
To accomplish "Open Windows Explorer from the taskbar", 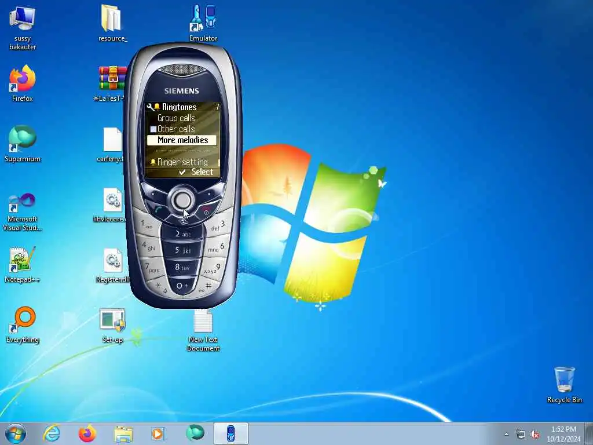I will 123,433.
